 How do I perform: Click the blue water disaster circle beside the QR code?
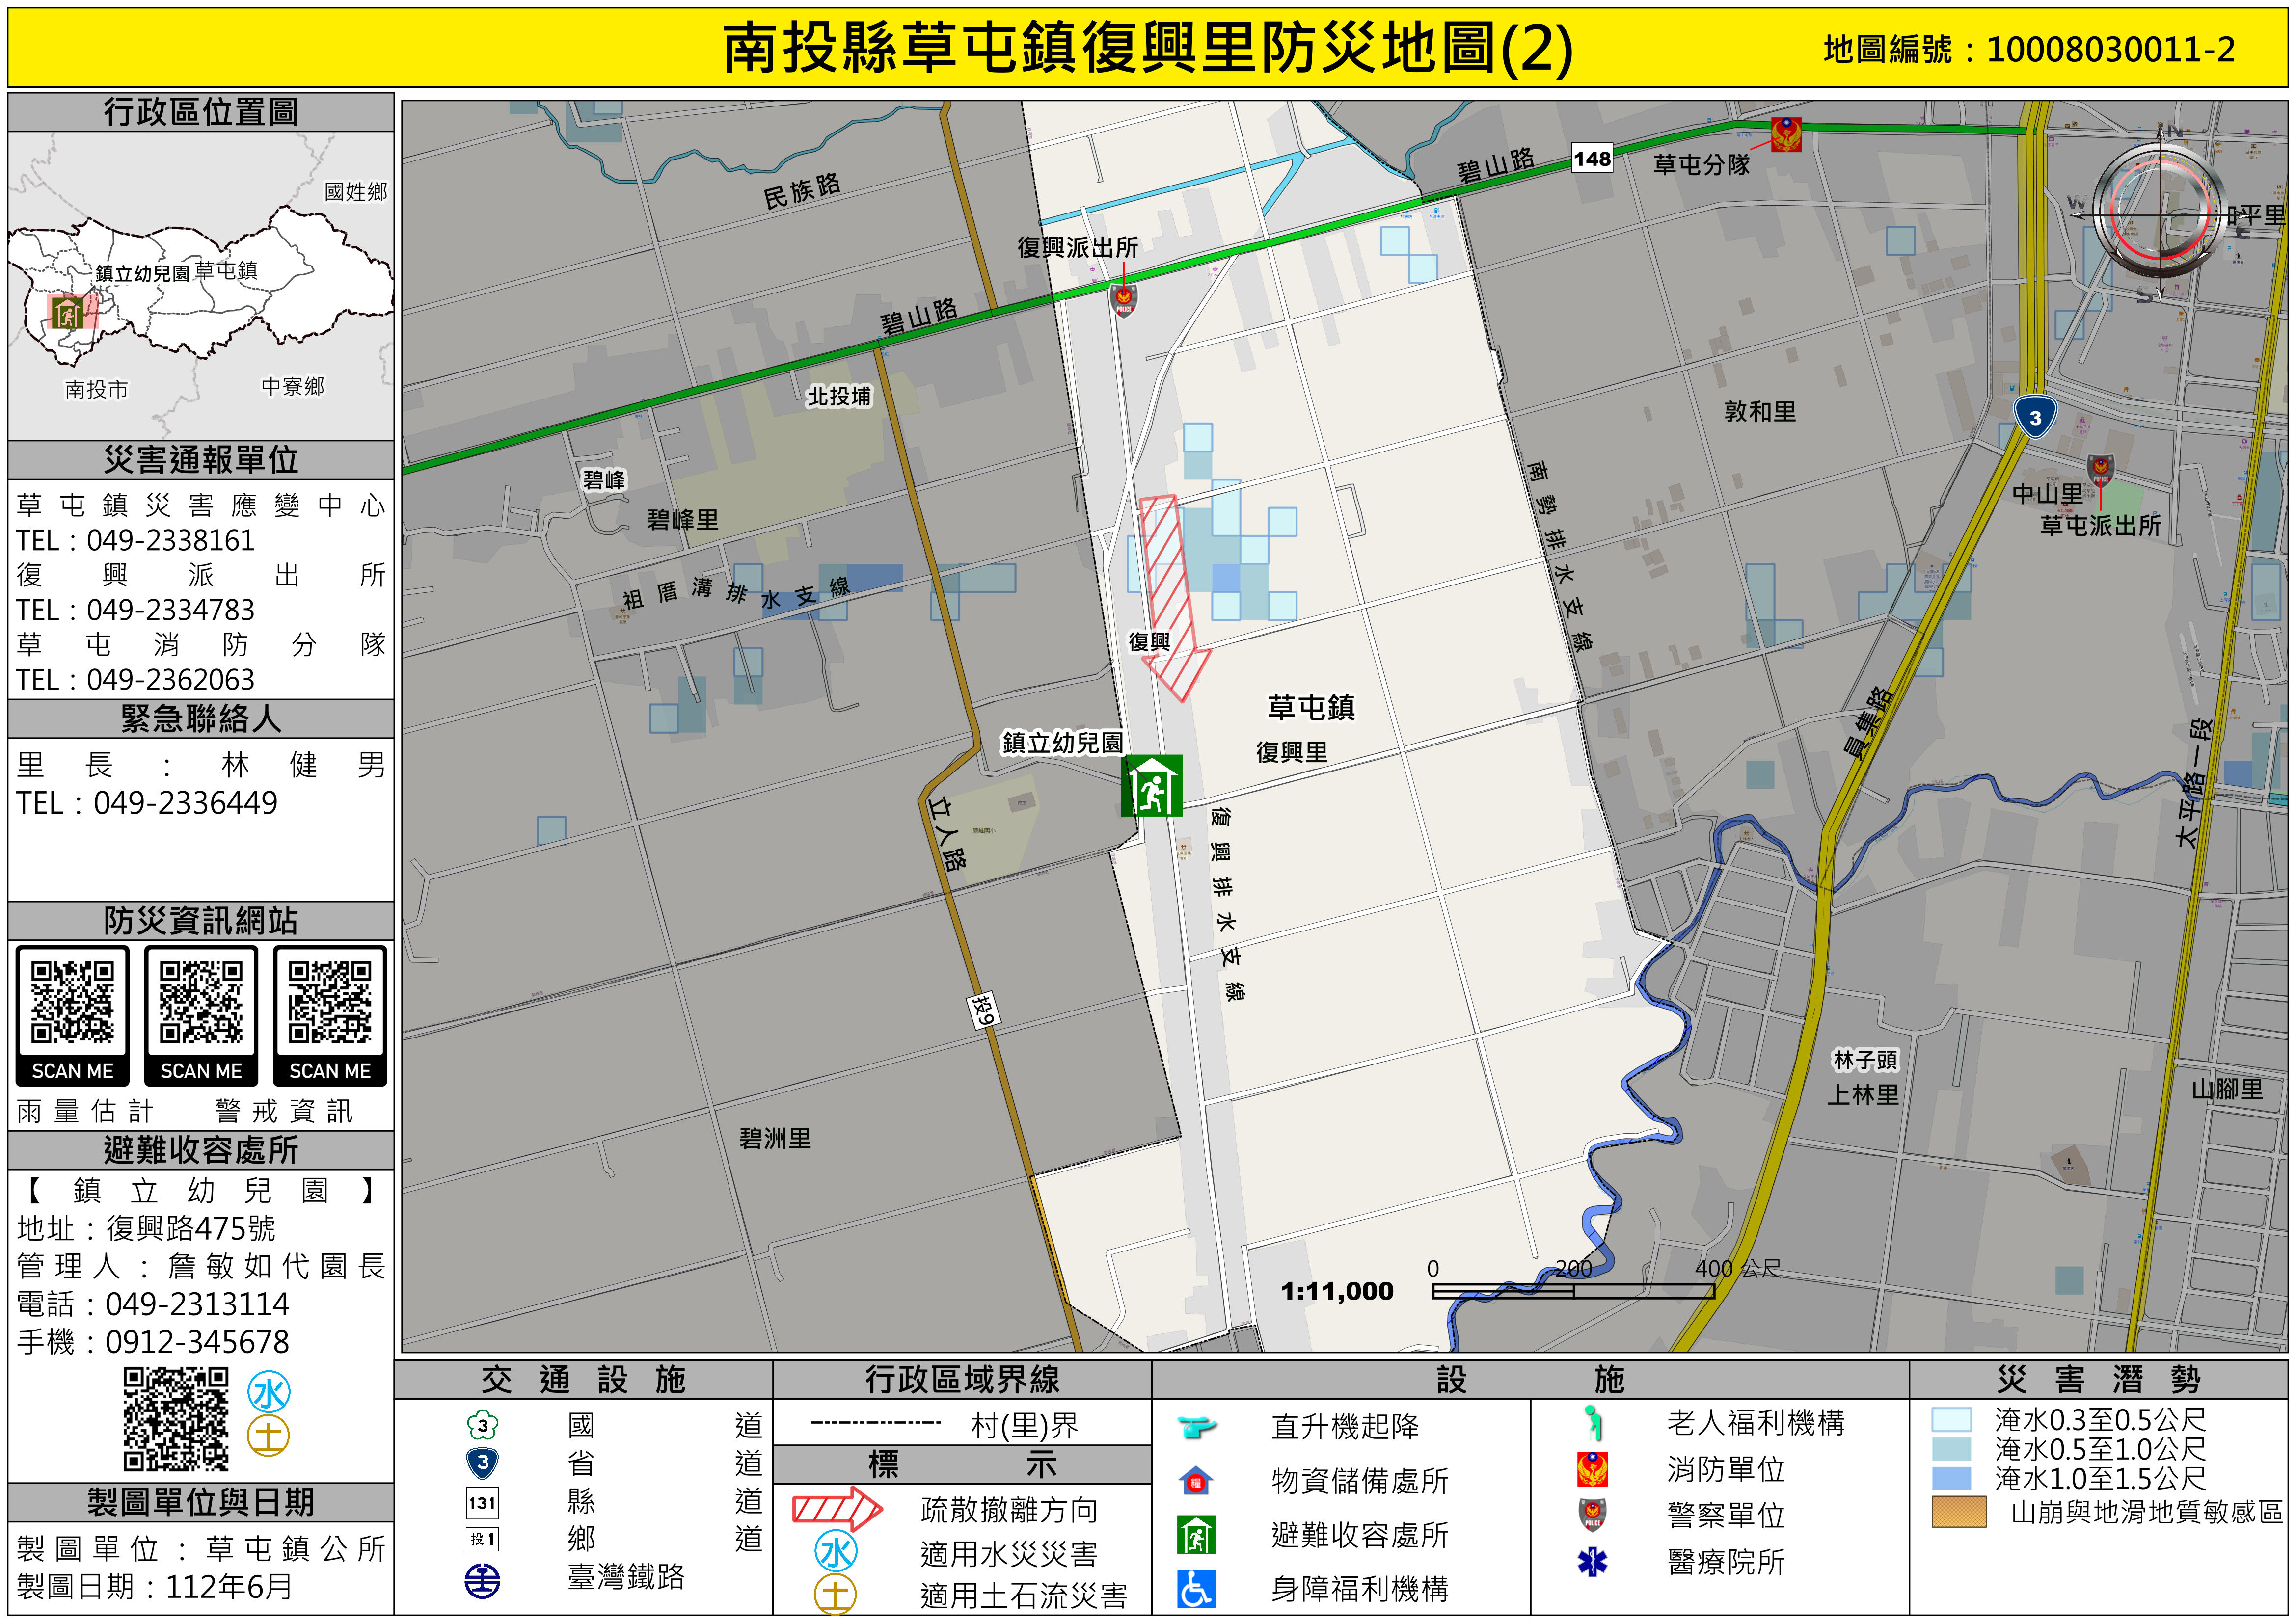[269, 1393]
